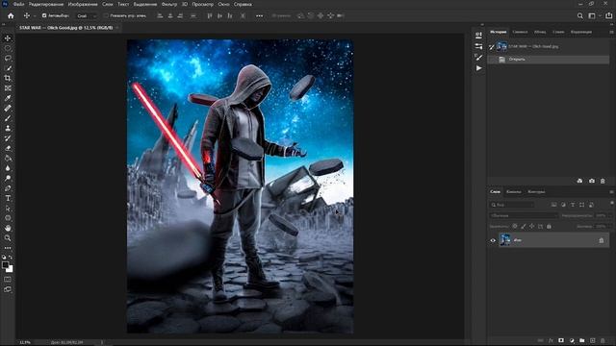616x346 pixels.
Task: Click Add layer style fx icon
Action: pyautogui.click(x=551, y=340)
